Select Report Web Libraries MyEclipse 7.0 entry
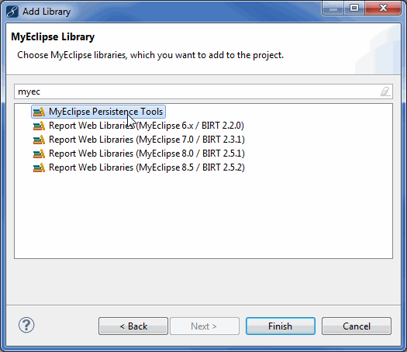 pyautogui.click(x=147, y=140)
